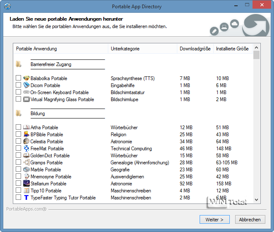The image size is (274, 232).
Task: Click the FreeMat Portable app icon
Action: coord(26,148)
